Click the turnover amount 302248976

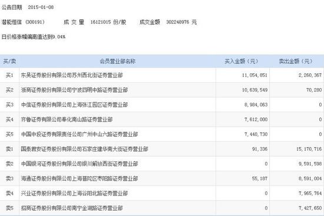177,22
